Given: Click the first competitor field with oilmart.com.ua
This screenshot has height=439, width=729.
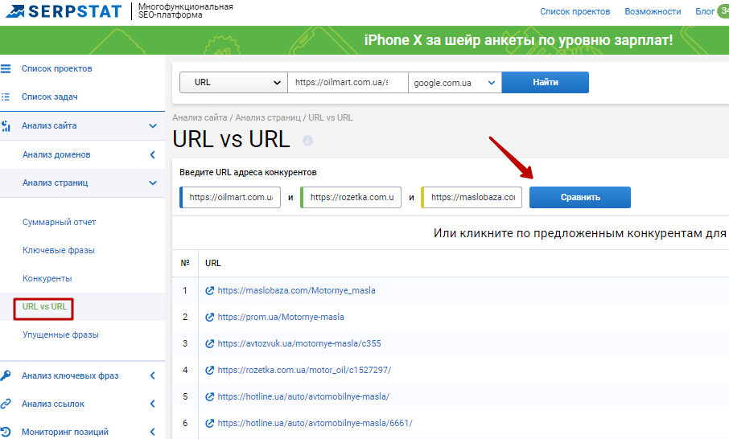Looking at the screenshot, I should click(231, 197).
